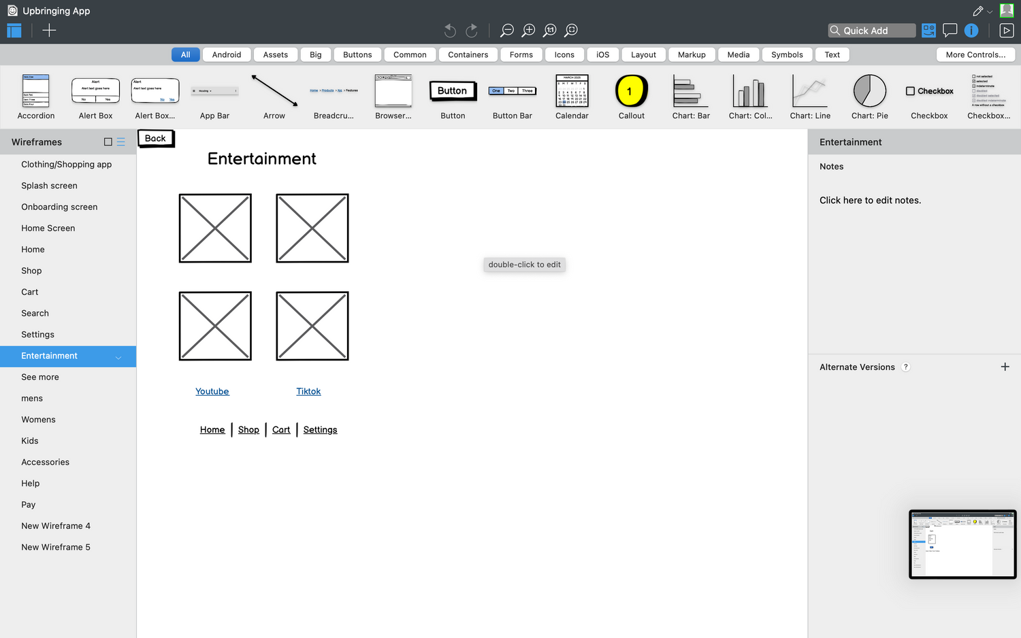Image resolution: width=1021 pixels, height=638 pixels.
Task: Select the Accordion control
Action: (x=36, y=97)
